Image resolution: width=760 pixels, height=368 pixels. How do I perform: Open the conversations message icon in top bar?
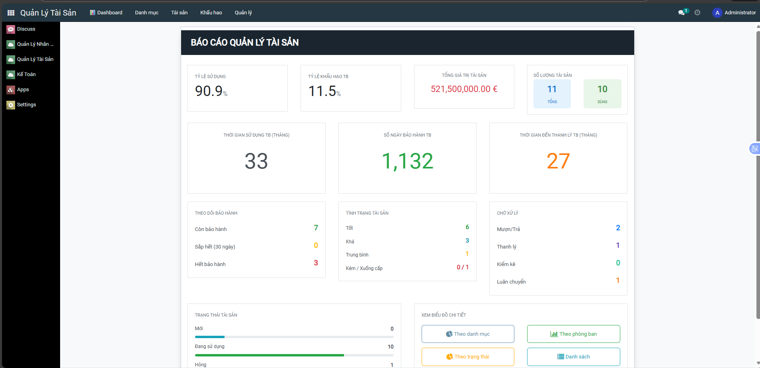[x=682, y=13]
